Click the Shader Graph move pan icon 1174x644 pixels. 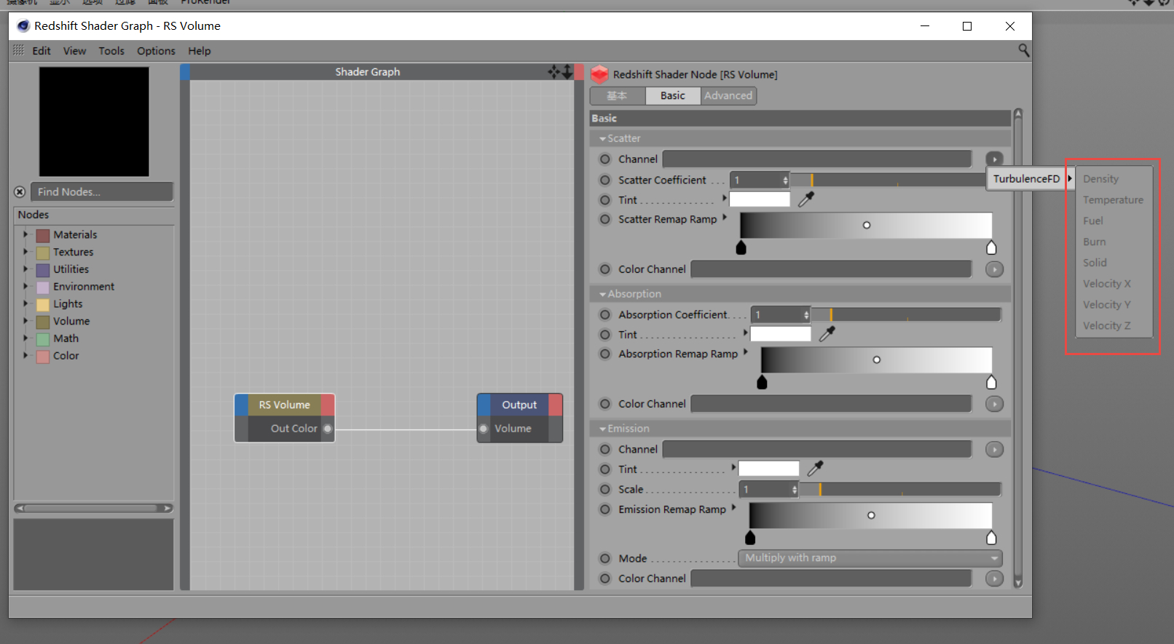(x=554, y=71)
